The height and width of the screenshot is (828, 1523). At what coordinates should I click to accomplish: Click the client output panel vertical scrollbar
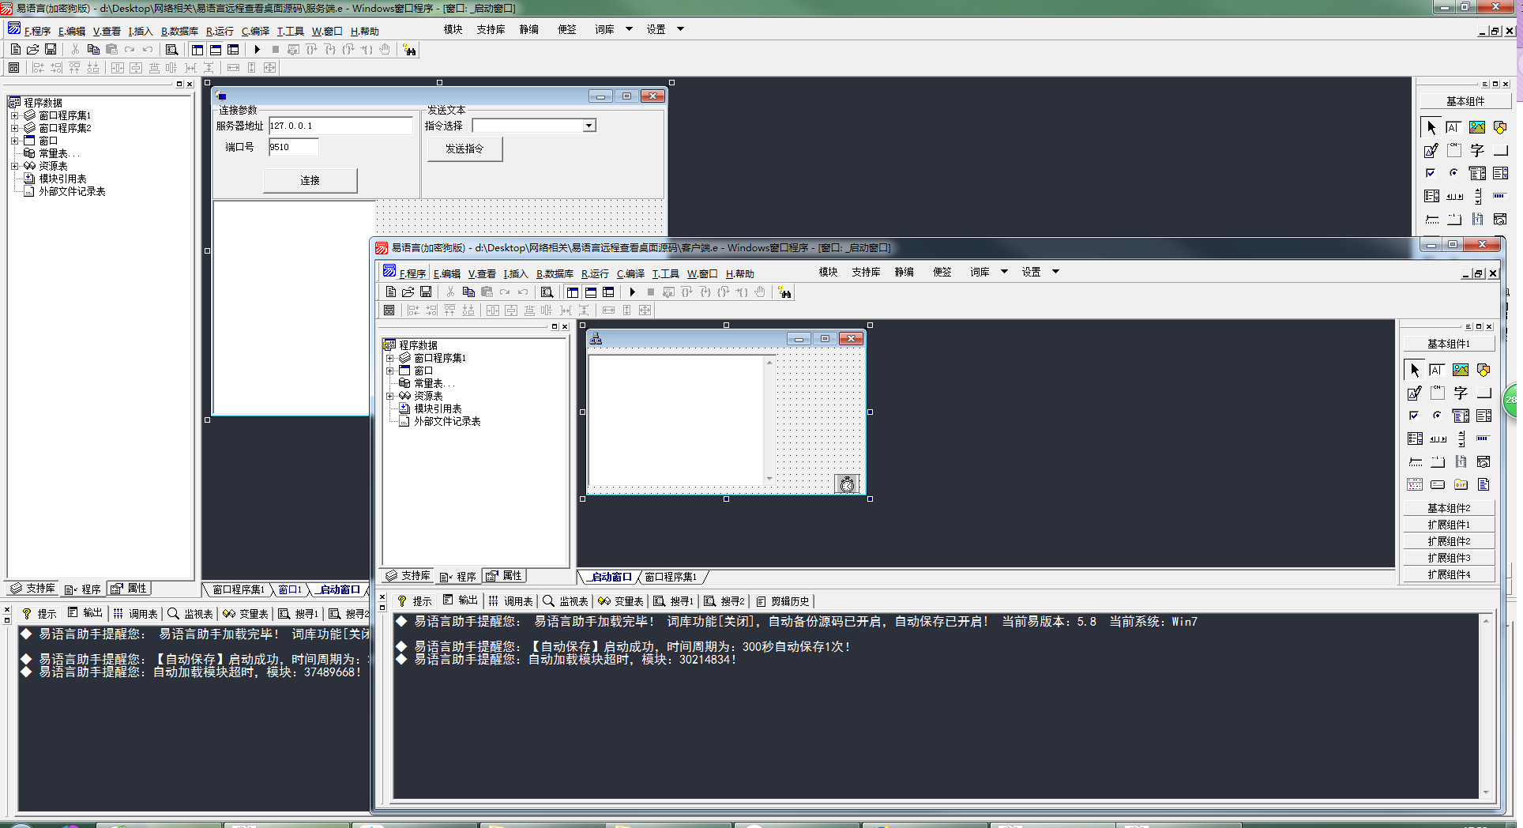tap(1485, 706)
